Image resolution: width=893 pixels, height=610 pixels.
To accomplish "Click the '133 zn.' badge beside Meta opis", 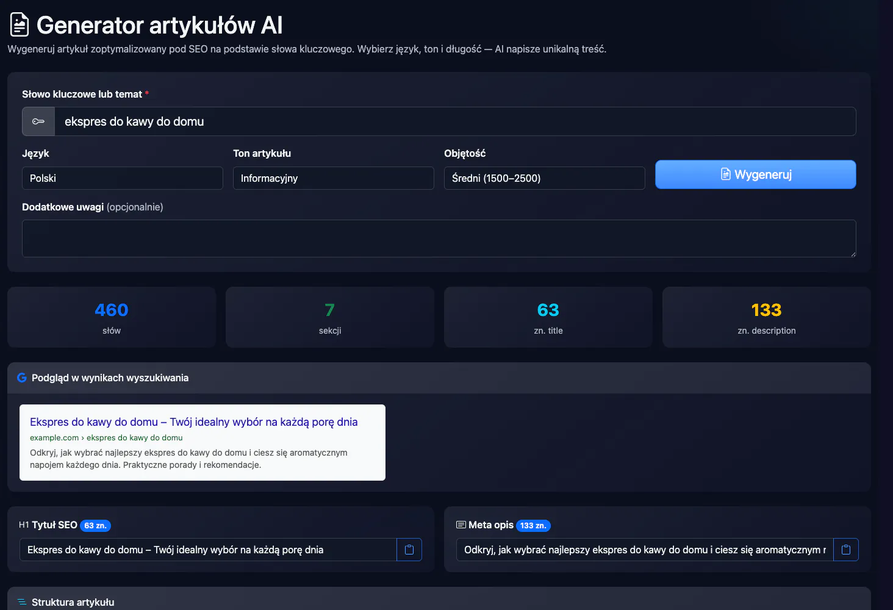I will click(533, 525).
